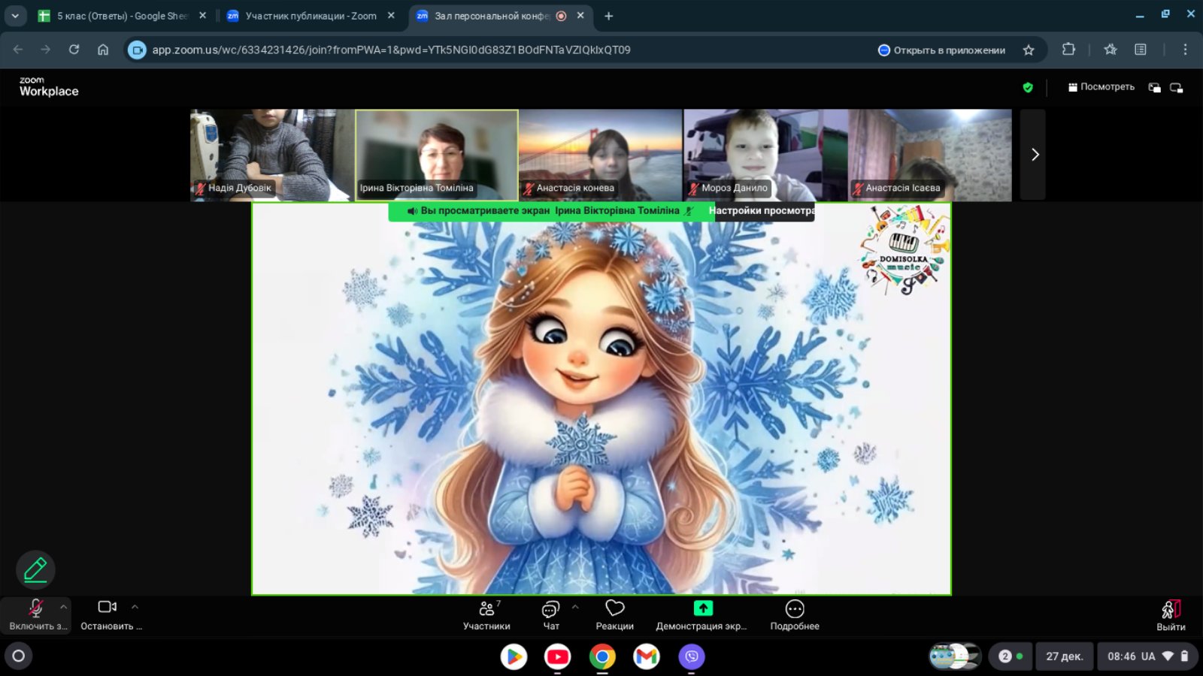Open a new browser tab
The image size is (1203, 676).
point(609,16)
